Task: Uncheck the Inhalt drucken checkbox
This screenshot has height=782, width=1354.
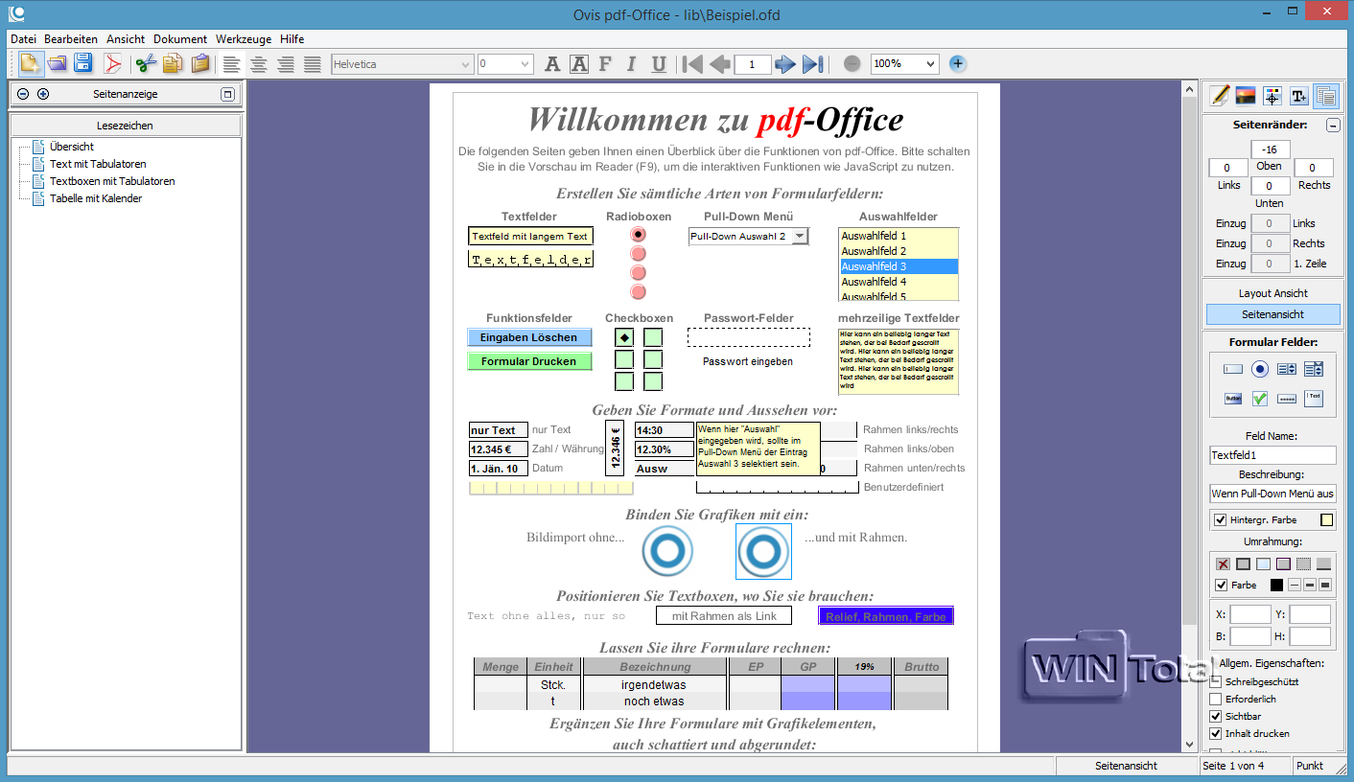Action: [x=1216, y=734]
